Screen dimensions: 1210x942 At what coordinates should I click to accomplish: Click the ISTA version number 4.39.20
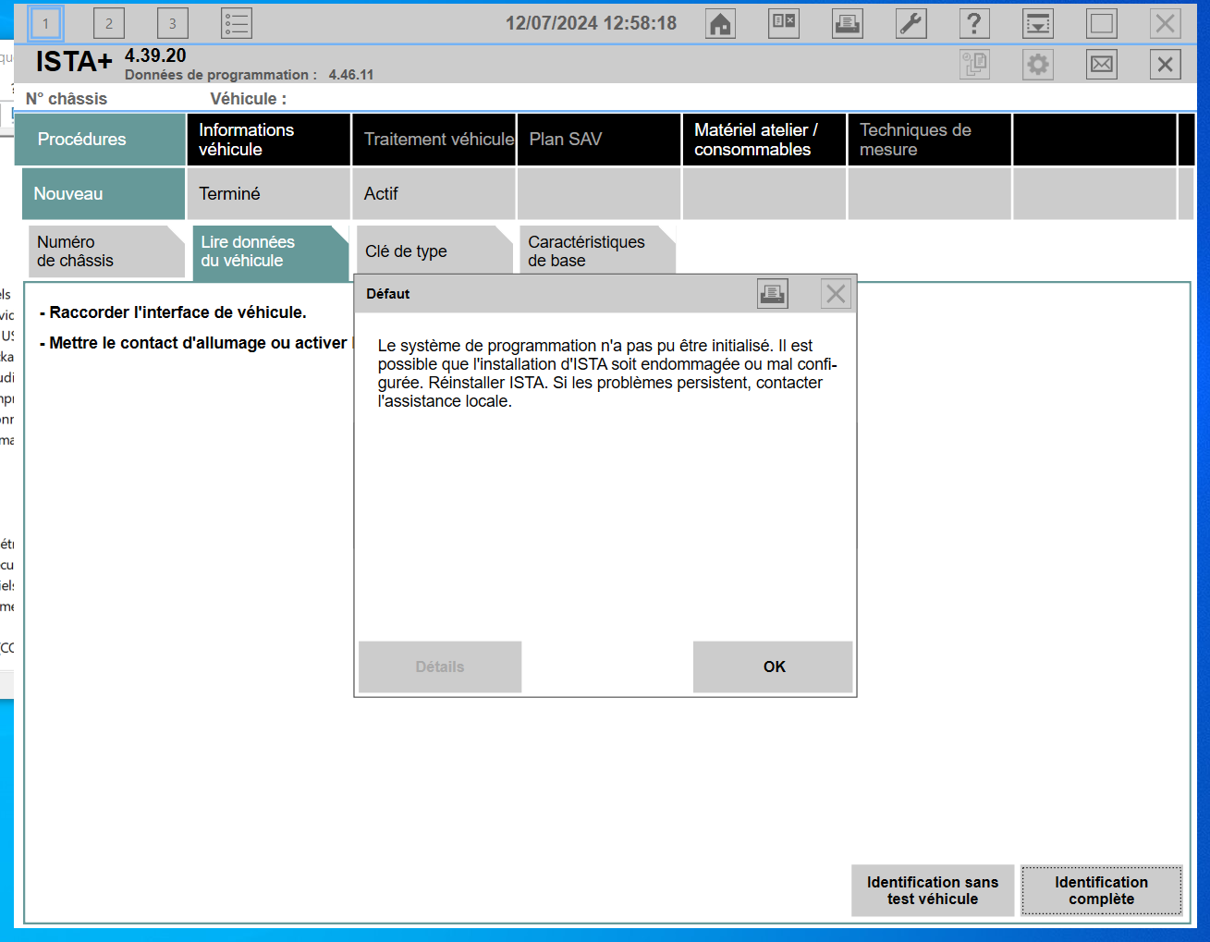pyautogui.click(x=155, y=56)
